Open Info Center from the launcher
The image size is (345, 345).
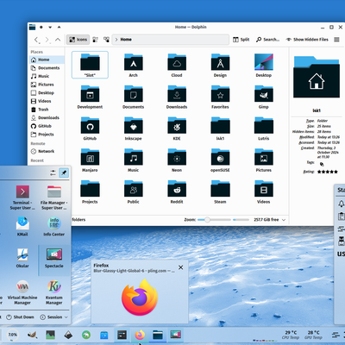coord(54,226)
